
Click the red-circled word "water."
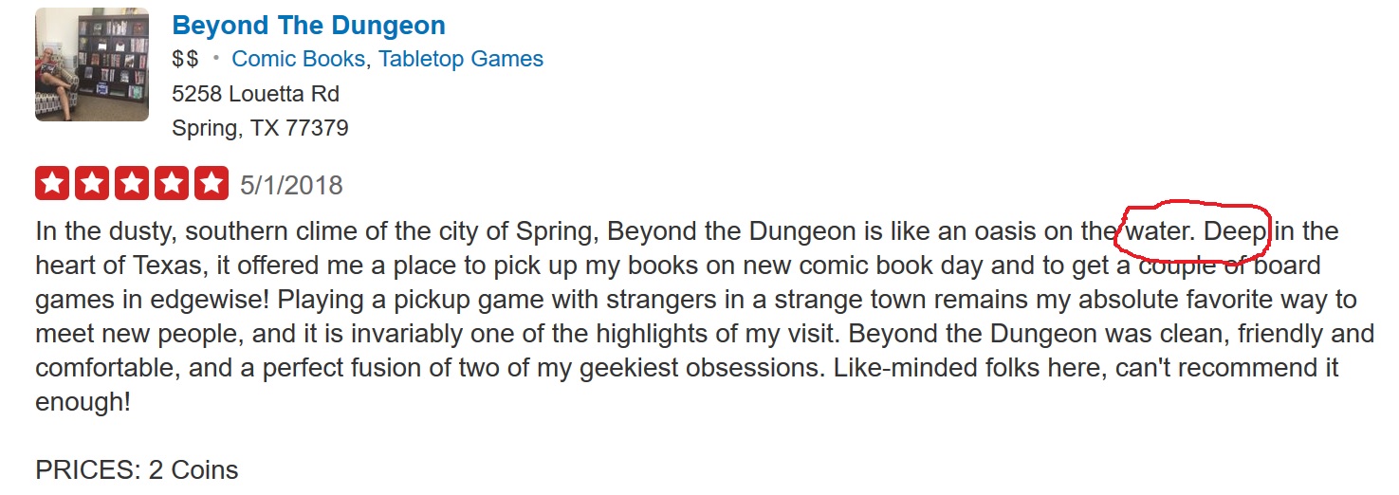coord(1161,231)
